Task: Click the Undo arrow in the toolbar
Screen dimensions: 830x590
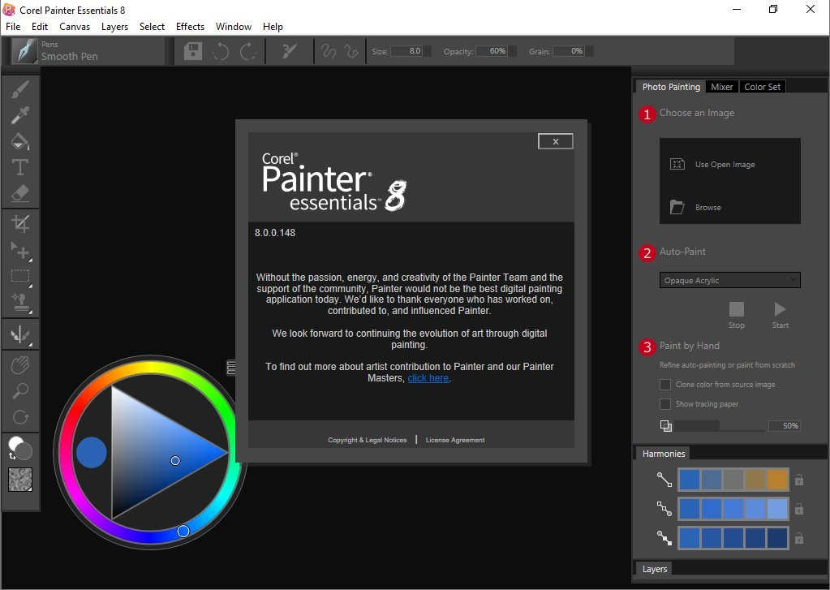Action: [220, 50]
